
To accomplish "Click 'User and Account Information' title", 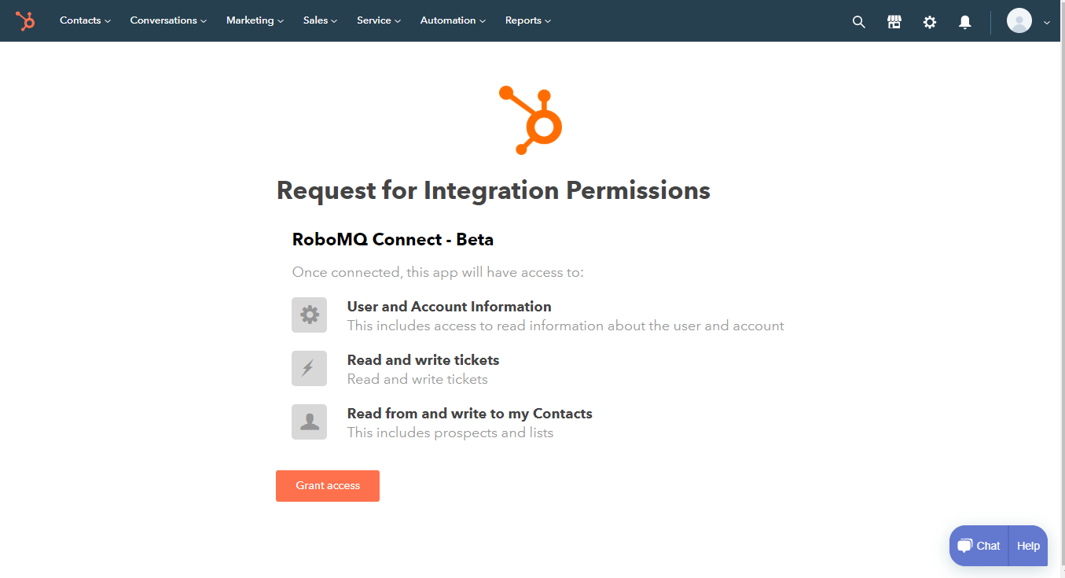I will click(450, 307).
